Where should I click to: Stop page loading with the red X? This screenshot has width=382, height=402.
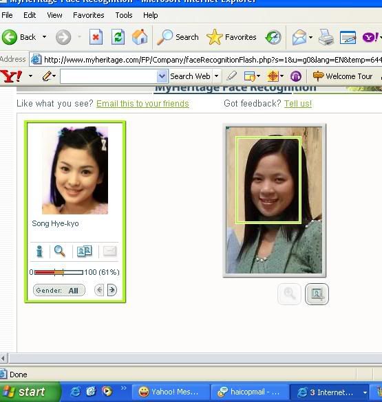coord(96,37)
